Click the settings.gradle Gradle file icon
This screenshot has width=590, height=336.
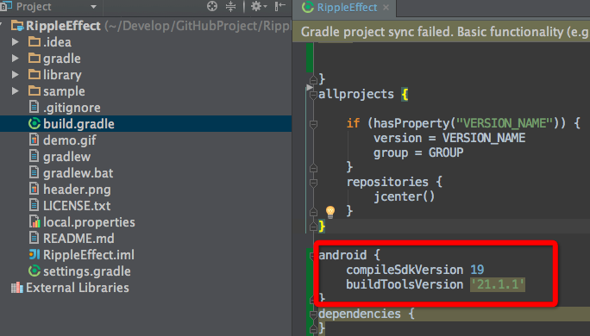tap(35, 271)
